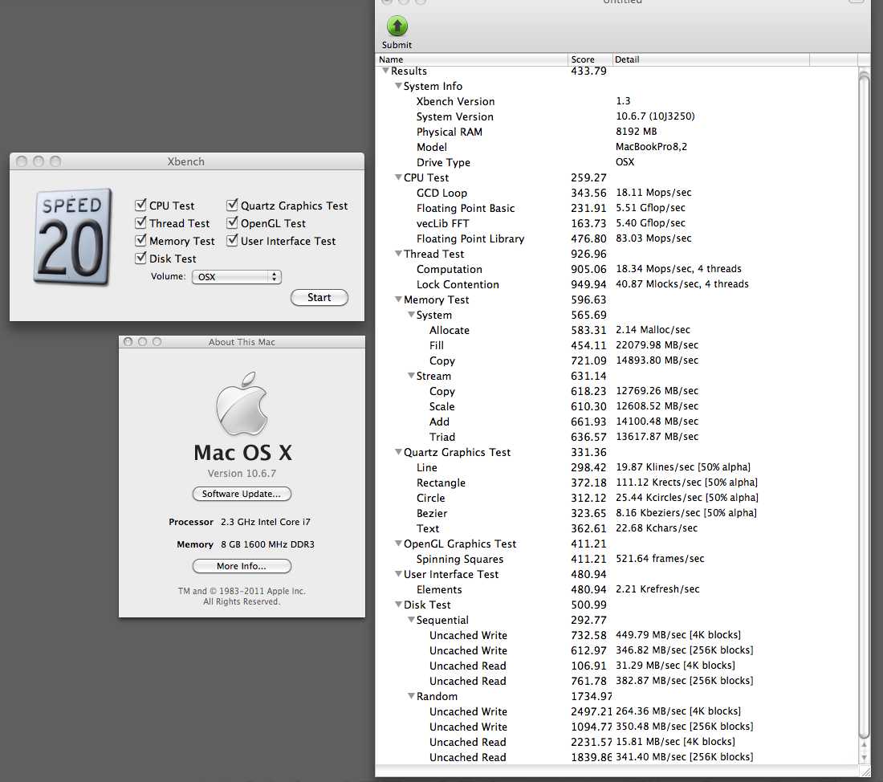This screenshot has width=883, height=782.
Task: Select the System Version row
Action: 616,116
